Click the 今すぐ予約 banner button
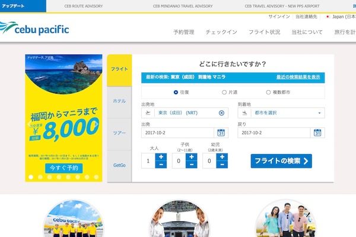356x237 pixels. [x=64, y=168]
